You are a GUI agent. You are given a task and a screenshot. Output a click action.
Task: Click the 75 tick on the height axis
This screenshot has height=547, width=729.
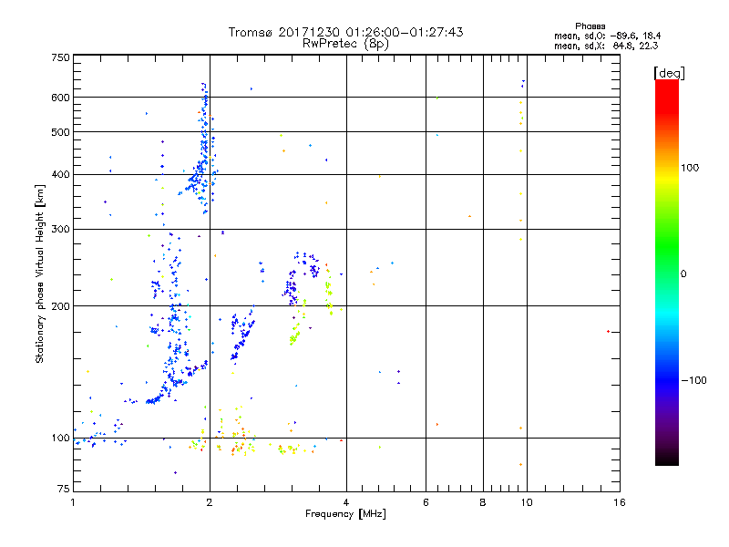coord(63,490)
